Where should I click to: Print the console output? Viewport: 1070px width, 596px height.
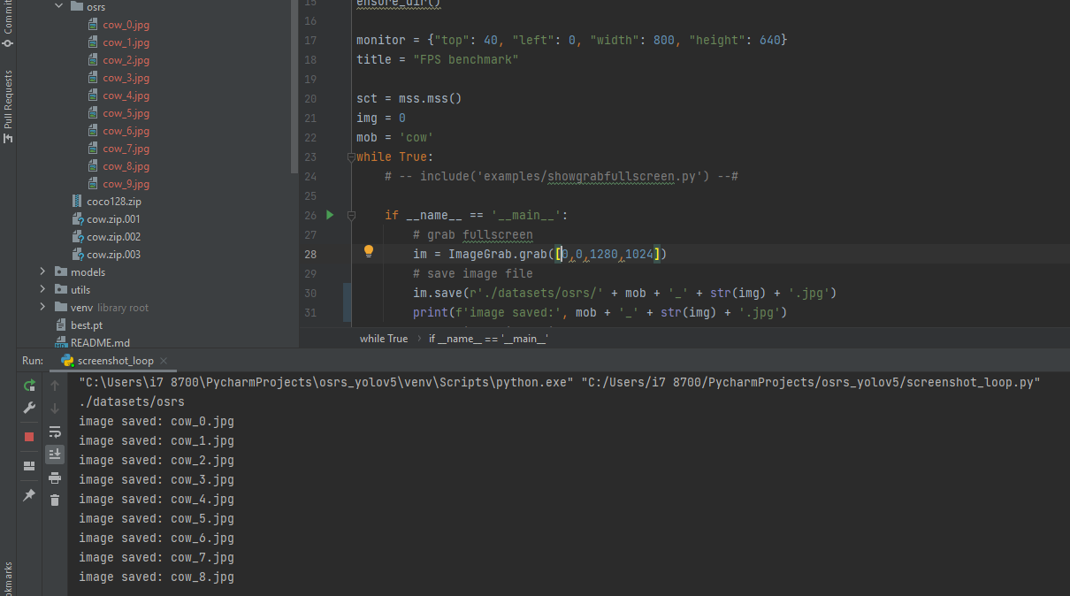click(x=55, y=478)
